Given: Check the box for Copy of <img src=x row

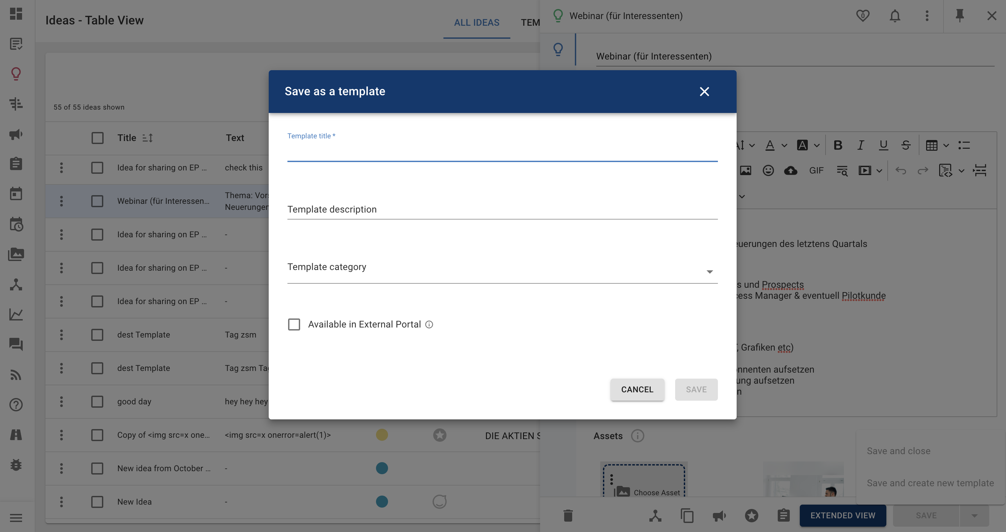Looking at the screenshot, I should [x=97, y=435].
